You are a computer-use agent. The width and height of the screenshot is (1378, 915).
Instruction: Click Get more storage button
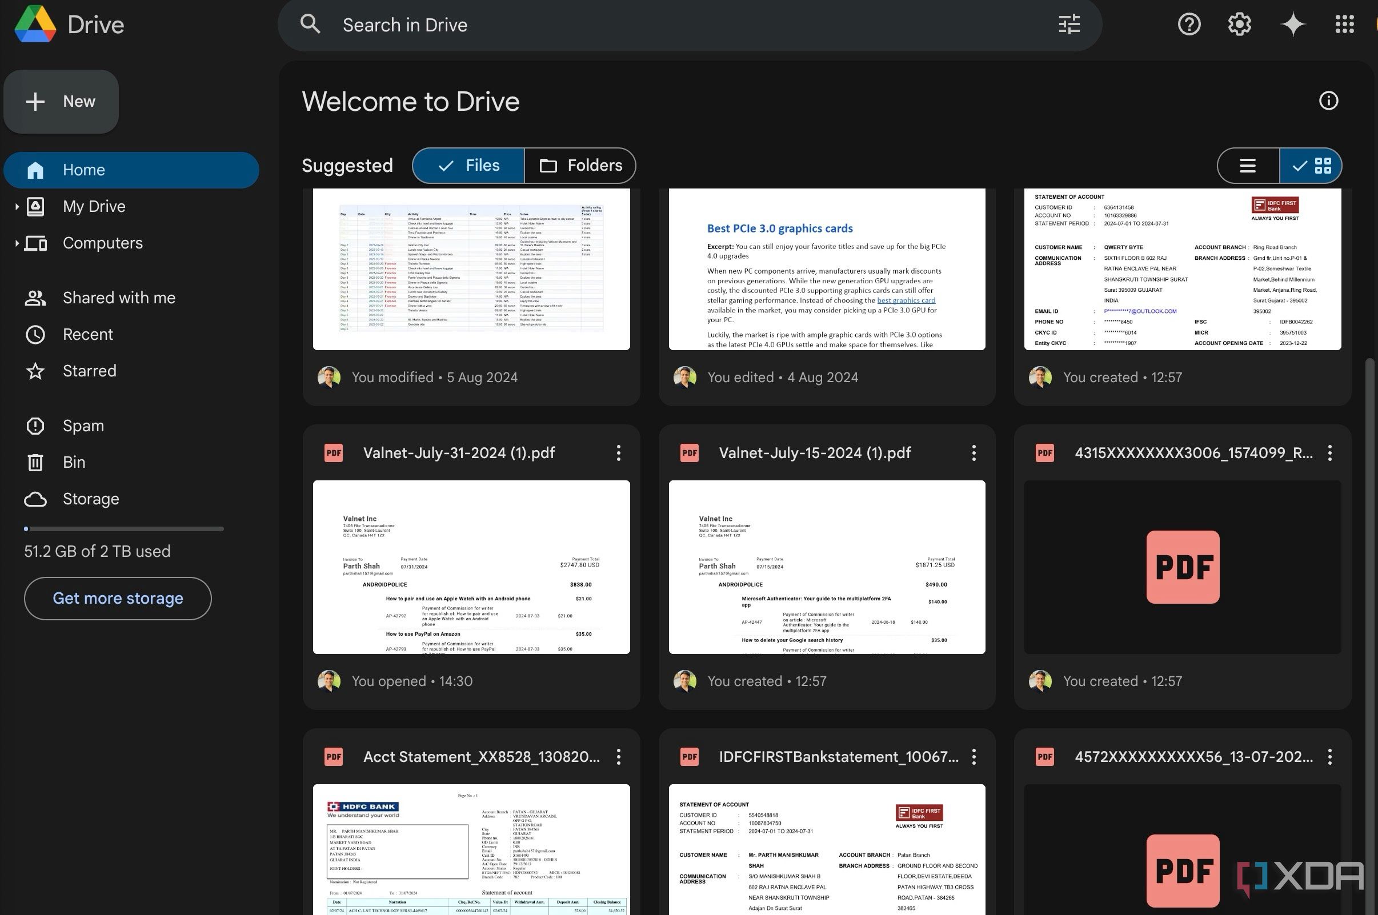tap(118, 597)
